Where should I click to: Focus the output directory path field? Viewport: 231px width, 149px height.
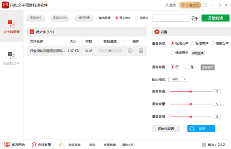pos(171,18)
